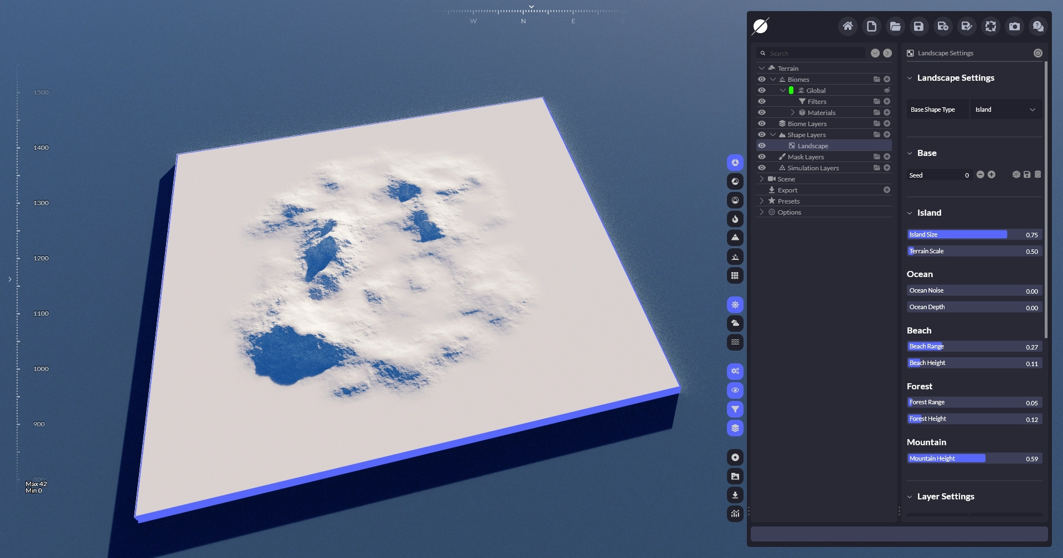
Task: Click the refresh arrows icon in toolbar
Action: [990, 26]
